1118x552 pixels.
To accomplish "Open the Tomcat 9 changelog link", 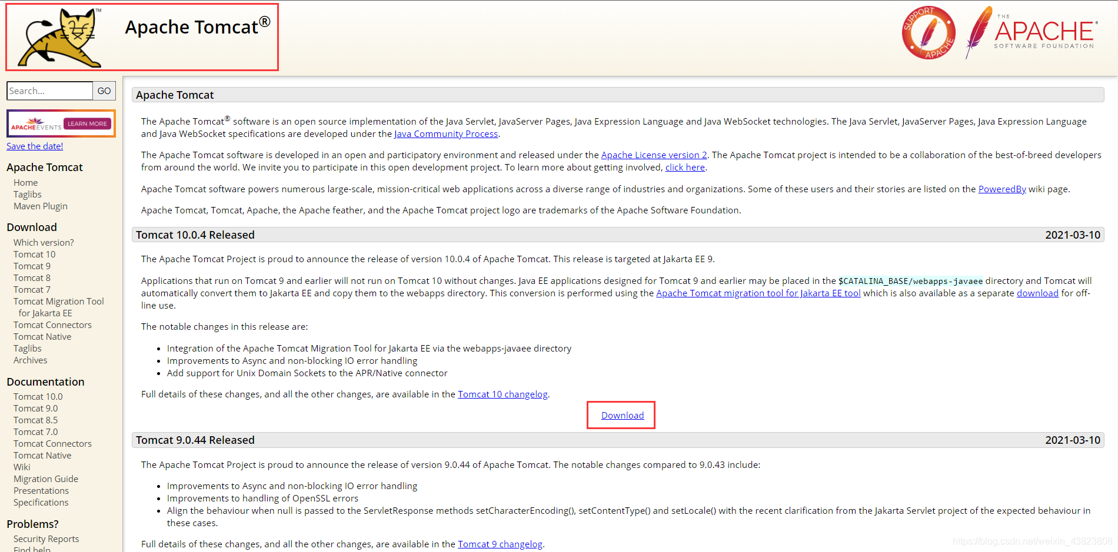I will click(x=500, y=544).
